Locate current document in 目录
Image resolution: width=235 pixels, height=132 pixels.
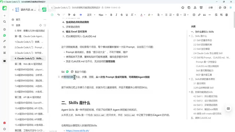[x=40, y=25]
